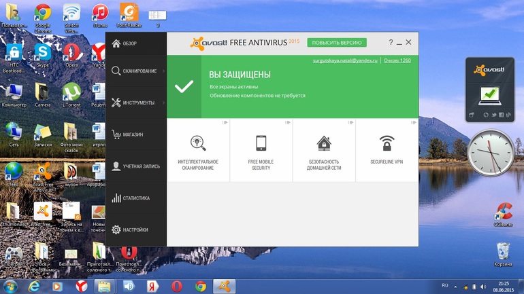The image size is (524, 294).
Task: Expand the Инструменты submenu arrow
Action: 164,103
